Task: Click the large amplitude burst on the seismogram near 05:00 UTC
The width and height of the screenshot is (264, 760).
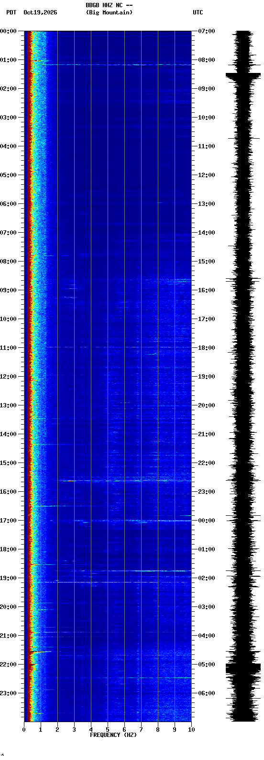Action: pos(243,668)
